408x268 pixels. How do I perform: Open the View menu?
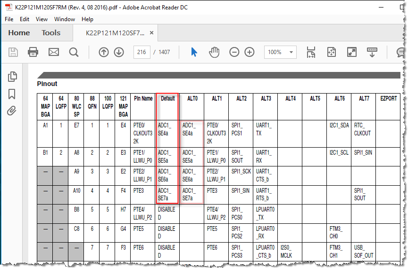tap(42, 19)
